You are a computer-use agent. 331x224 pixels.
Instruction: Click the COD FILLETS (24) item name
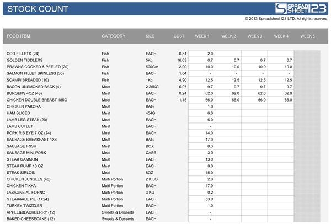23,54
